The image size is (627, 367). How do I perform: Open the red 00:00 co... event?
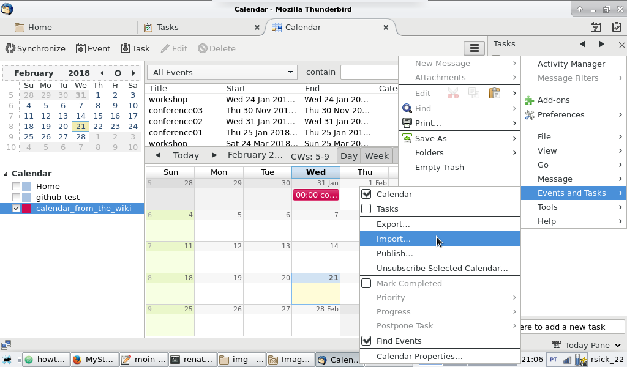coord(316,195)
